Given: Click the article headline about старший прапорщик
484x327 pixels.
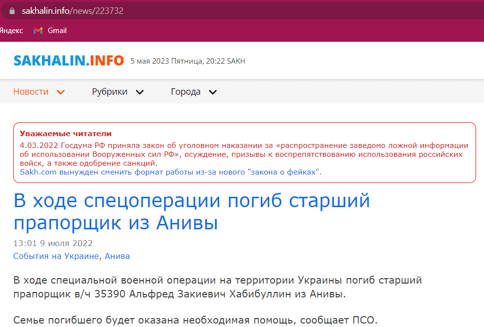Looking at the screenshot, I should [192, 212].
